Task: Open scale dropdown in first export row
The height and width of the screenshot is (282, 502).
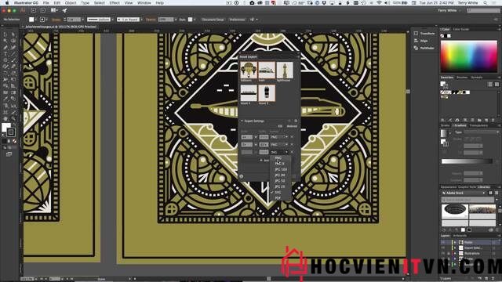Action: (x=256, y=137)
